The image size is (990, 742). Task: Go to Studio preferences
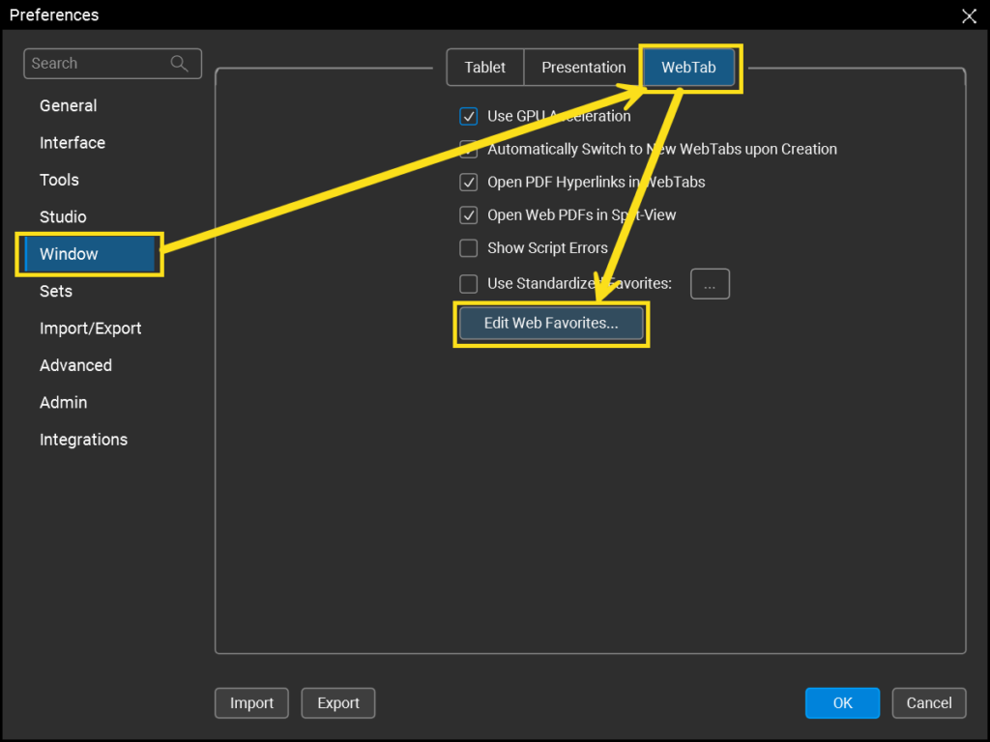pos(63,217)
